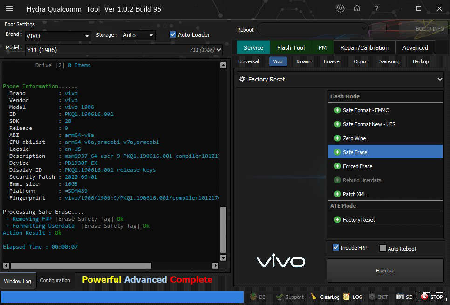Image resolution: width=450 pixels, height=305 pixels.
Task: Toggle the Auto Loader checkbox
Action: pyautogui.click(x=173, y=34)
